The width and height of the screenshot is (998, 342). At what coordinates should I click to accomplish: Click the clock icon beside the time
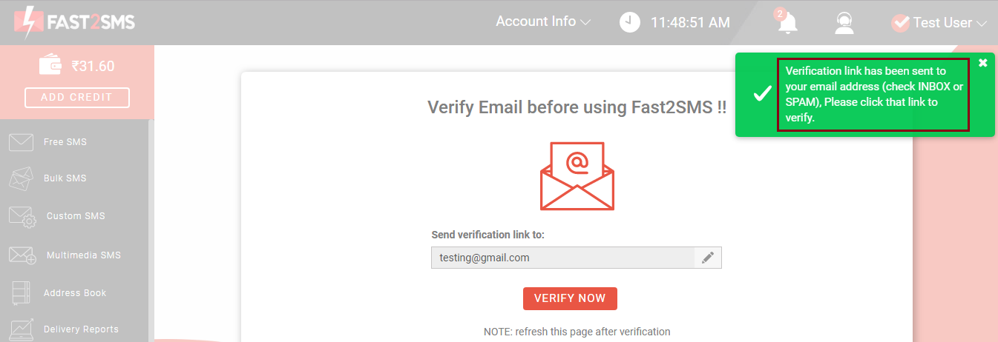(629, 22)
